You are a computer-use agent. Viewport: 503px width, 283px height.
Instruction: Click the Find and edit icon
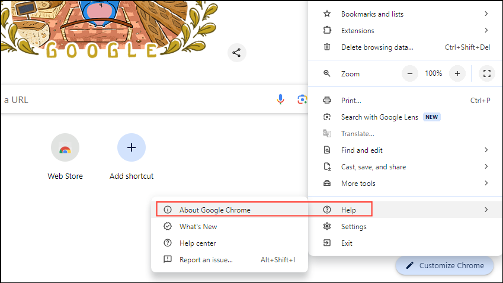(327, 150)
